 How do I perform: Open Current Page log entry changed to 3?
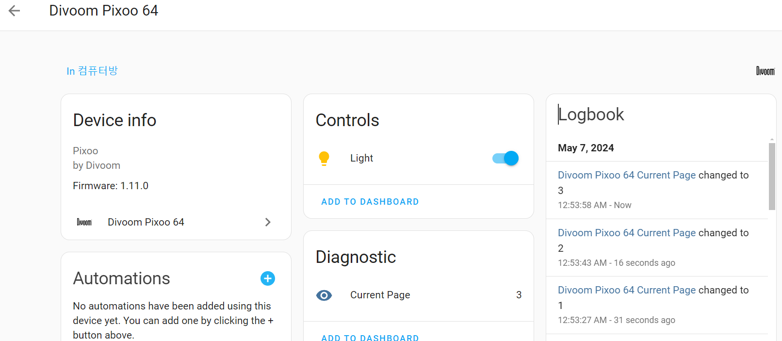[627, 175]
